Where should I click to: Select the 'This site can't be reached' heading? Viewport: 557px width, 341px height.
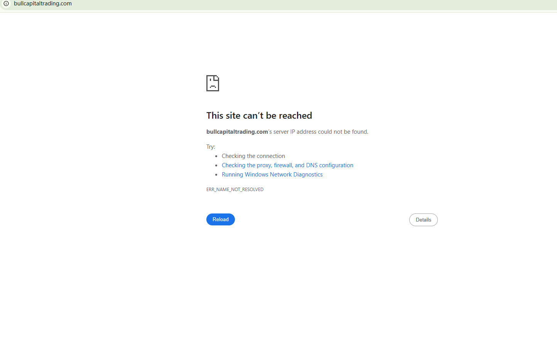tap(259, 116)
